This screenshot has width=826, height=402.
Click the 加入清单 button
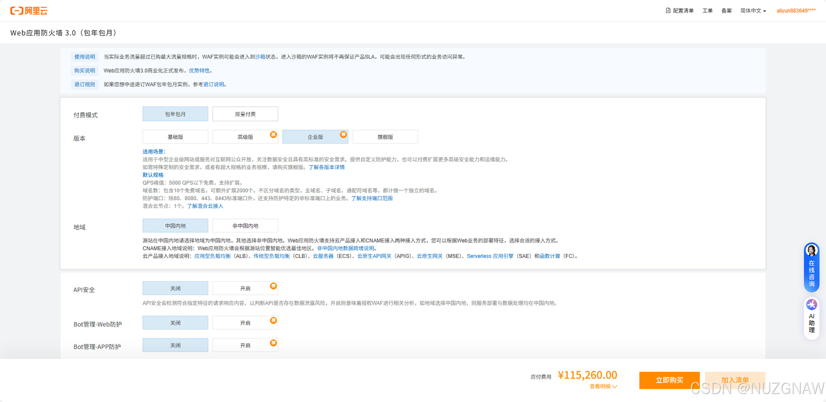coord(735,380)
